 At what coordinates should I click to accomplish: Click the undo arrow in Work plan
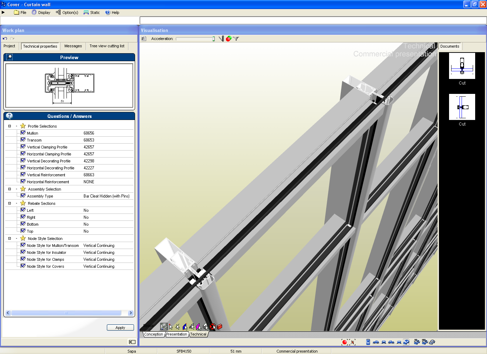pyautogui.click(x=5, y=38)
